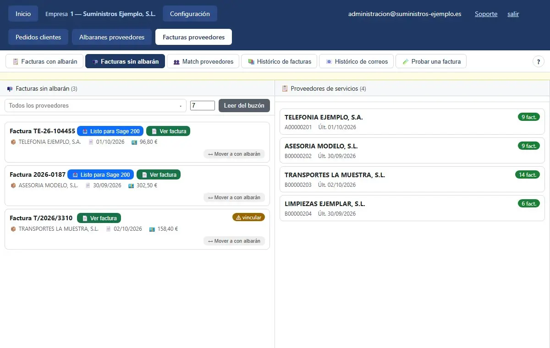Click the salir logout link
This screenshot has width=550, height=348.
513,14
